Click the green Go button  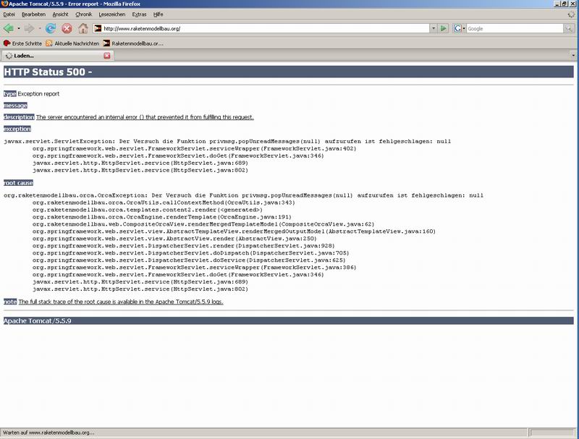click(444, 28)
